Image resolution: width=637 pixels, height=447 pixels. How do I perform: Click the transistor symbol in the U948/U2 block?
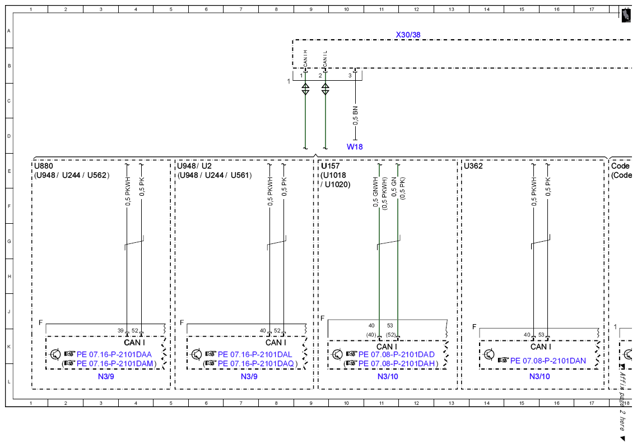196,354
